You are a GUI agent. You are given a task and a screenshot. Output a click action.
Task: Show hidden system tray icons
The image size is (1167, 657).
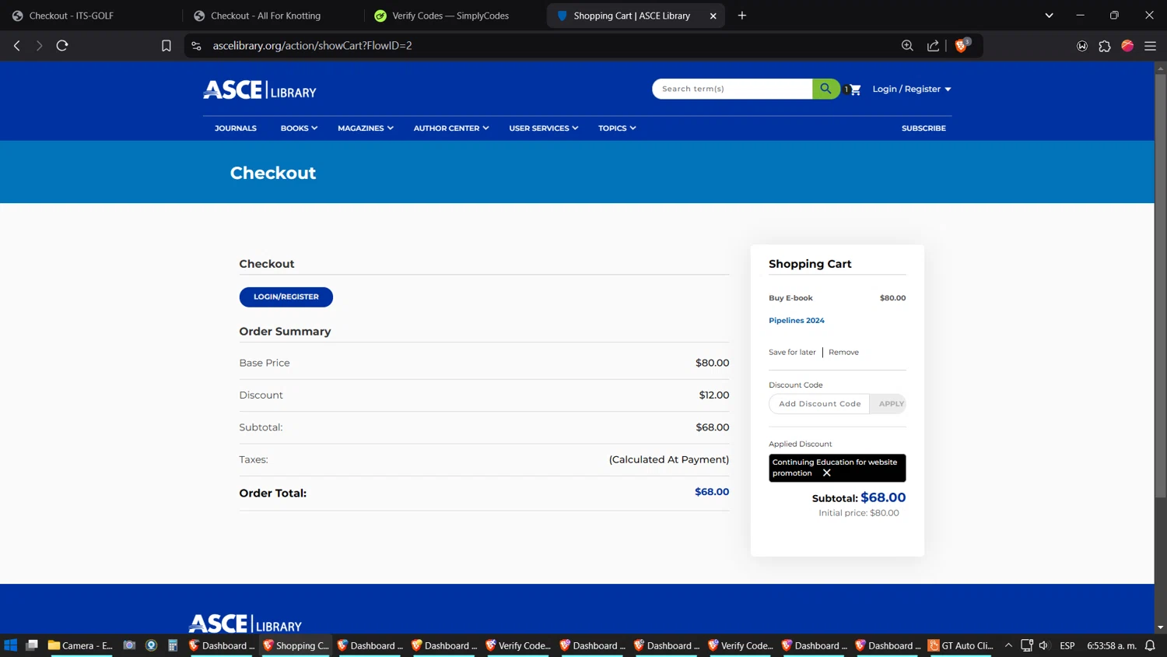pyautogui.click(x=1008, y=645)
